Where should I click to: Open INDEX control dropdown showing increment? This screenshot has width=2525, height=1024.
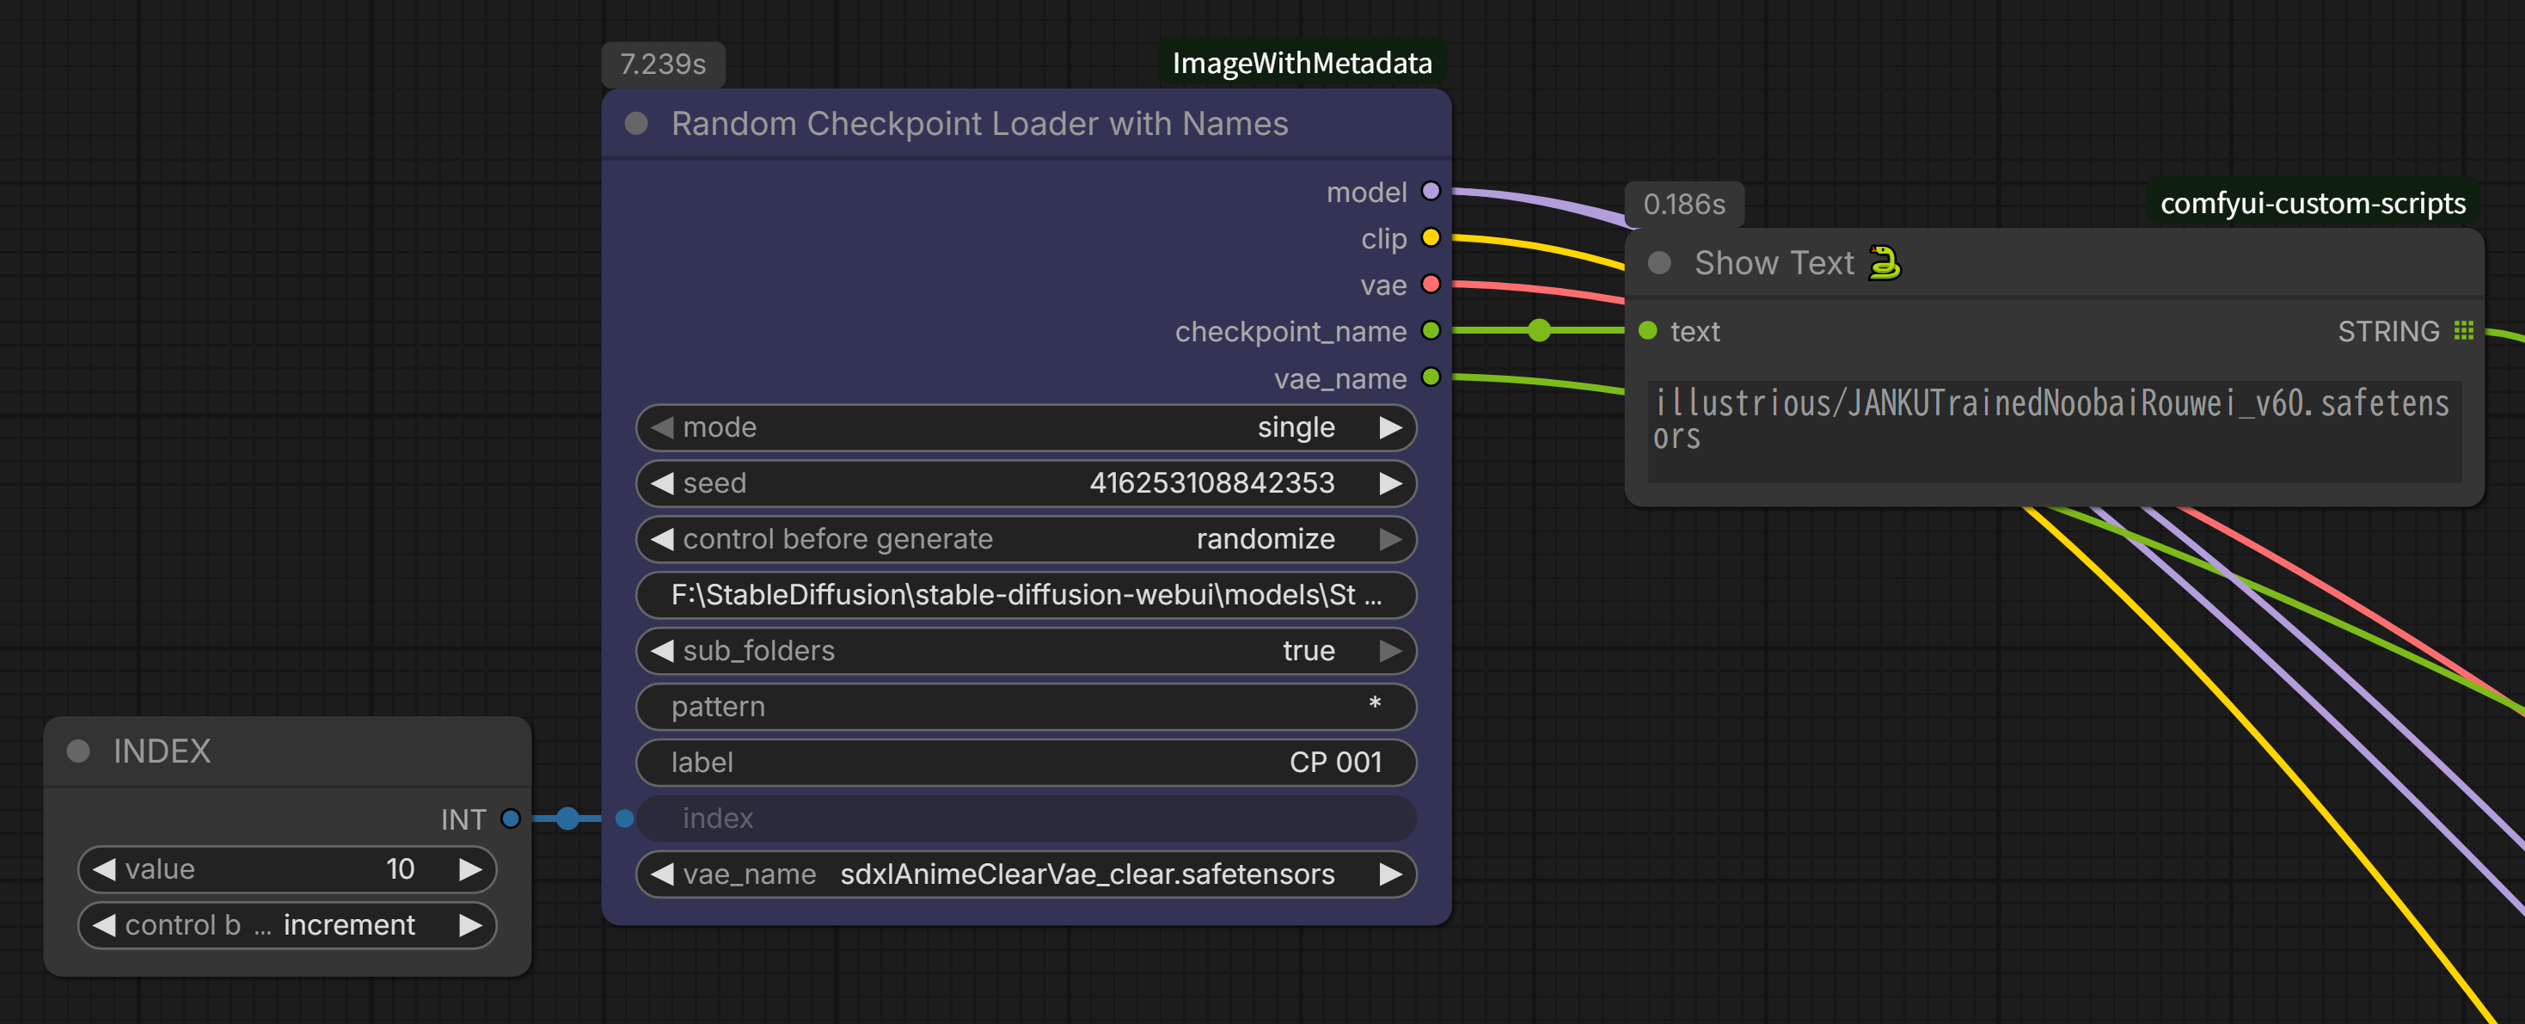(287, 925)
